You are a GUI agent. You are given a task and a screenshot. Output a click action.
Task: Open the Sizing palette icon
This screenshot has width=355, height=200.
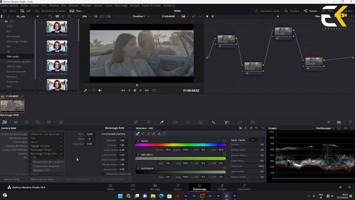click(240, 122)
